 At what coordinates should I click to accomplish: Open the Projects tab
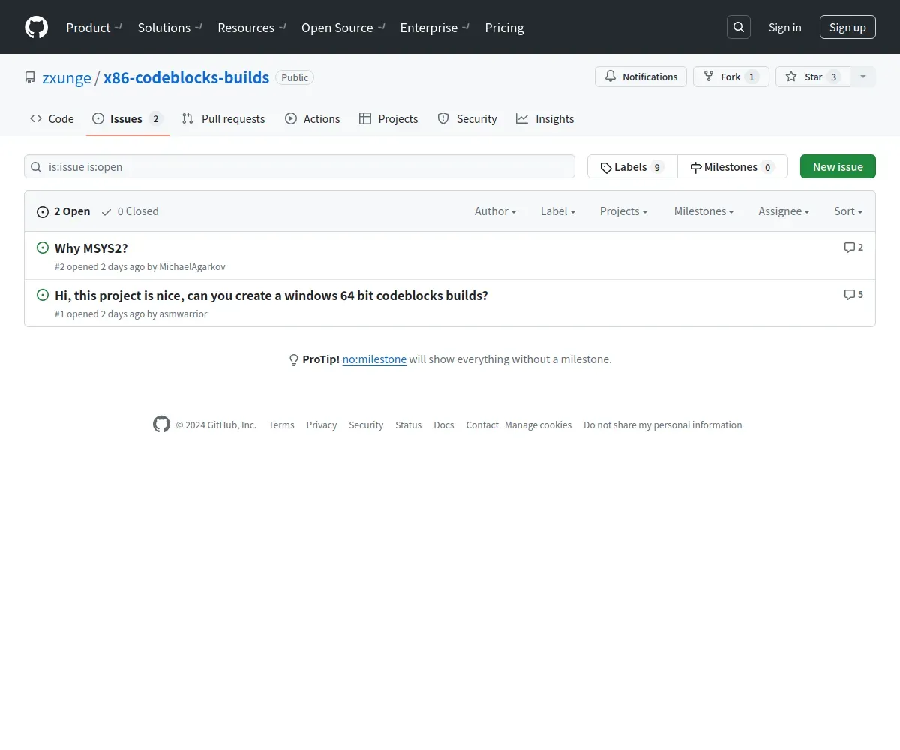tap(388, 118)
